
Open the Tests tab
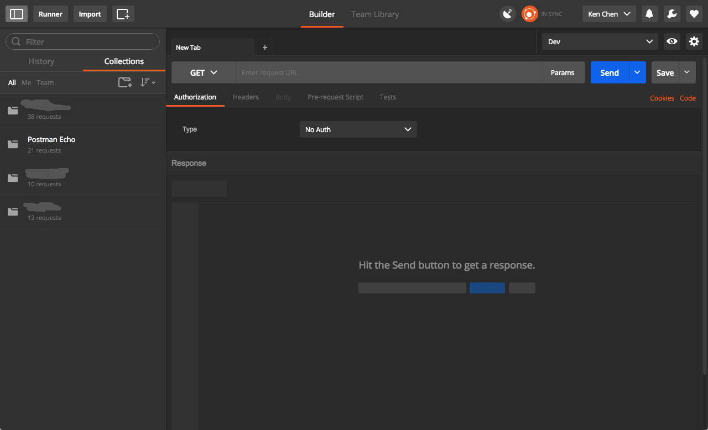click(388, 97)
